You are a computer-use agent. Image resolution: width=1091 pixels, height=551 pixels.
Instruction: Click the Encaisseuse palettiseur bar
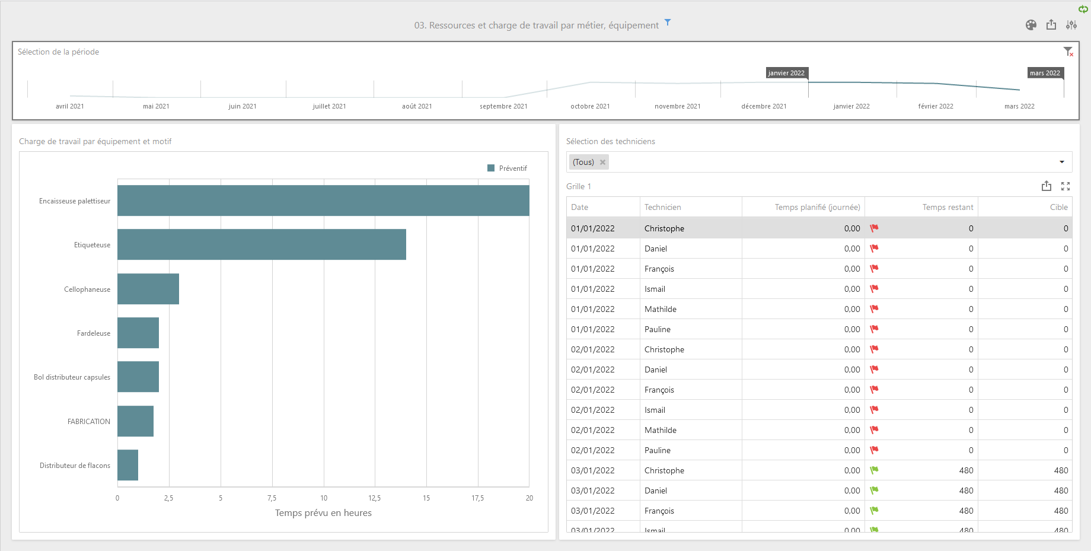[x=323, y=200]
